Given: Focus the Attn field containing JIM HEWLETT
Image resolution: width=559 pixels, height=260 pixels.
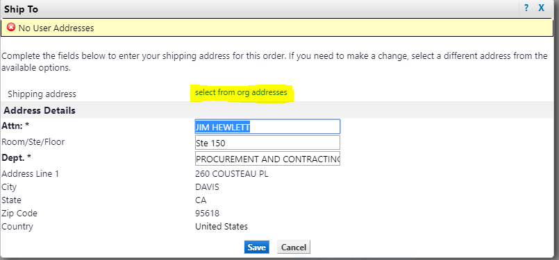Looking at the screenshot, I should [267, 126].
